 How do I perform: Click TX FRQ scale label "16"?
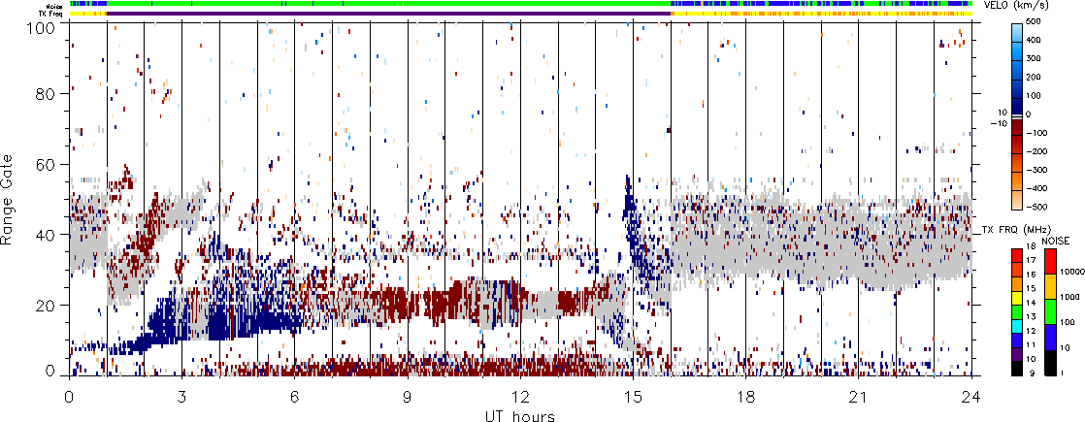pos(1031,276)
